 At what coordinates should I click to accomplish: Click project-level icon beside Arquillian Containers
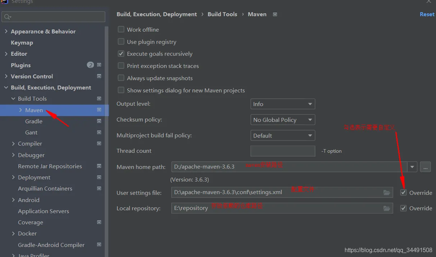coord(99,188)
